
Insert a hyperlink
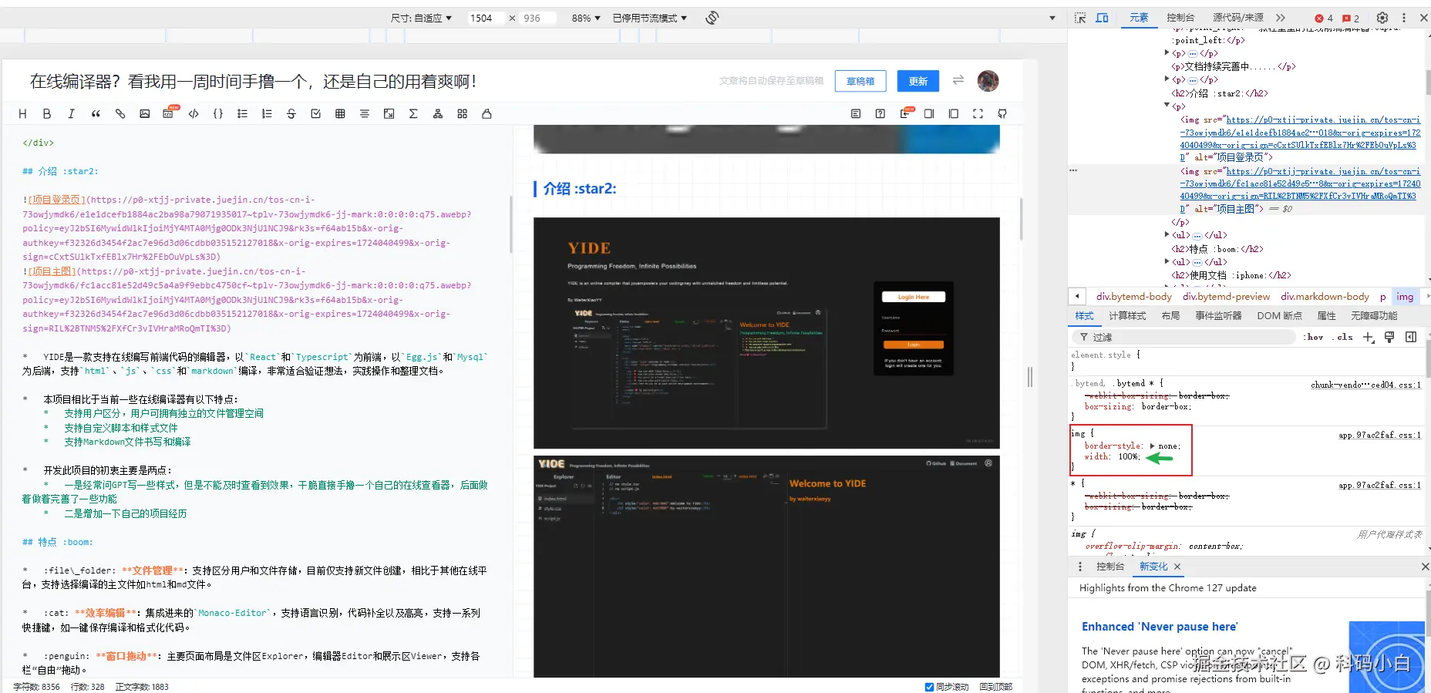(120, 113)
